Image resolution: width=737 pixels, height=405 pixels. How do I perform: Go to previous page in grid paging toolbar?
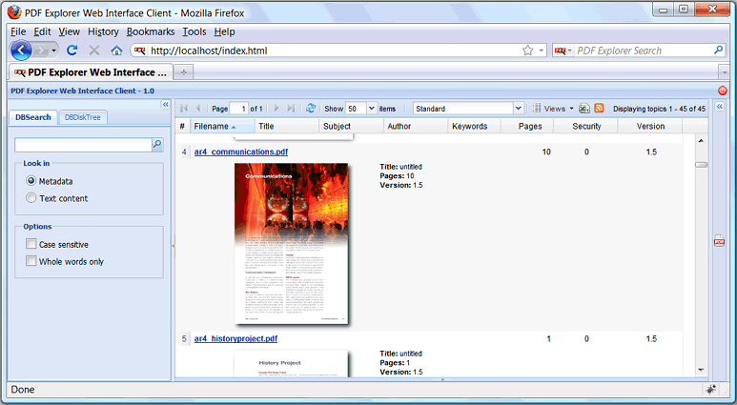198,109
